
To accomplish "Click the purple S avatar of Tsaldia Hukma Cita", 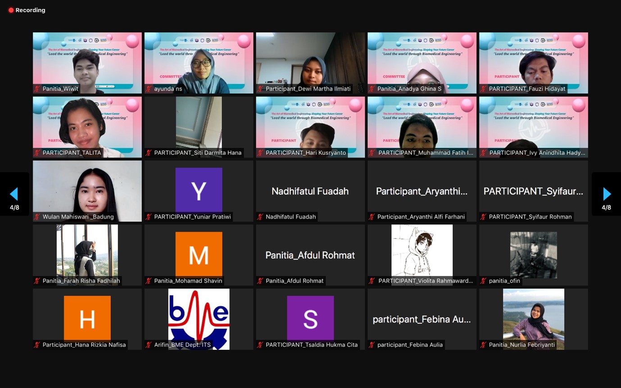I will [310, 318].
